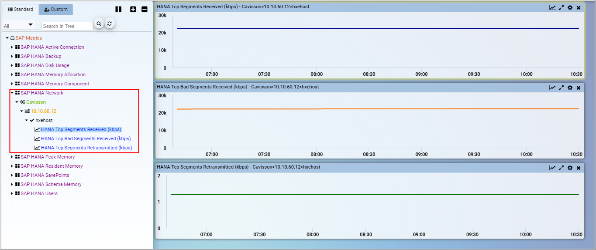Switch to the Custom tab
The width and height of the screenshot is (596, 250).
pos(56,9)
